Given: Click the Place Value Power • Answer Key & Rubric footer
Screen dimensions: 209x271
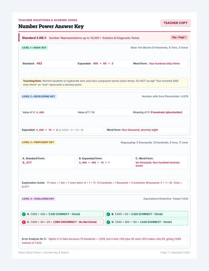Looking at the screenshot, I should pyautogui.click(x=44, y=252).
